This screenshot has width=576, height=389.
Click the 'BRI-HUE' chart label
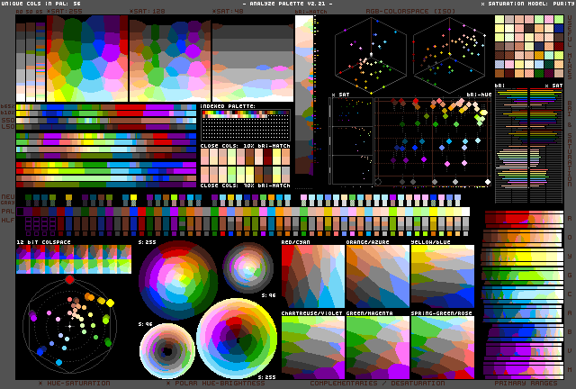click(479, 95)
